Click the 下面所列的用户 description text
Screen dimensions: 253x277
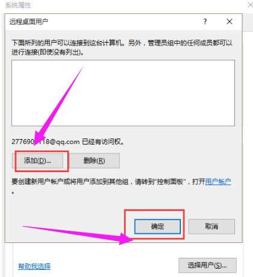[x=122, y=47]
